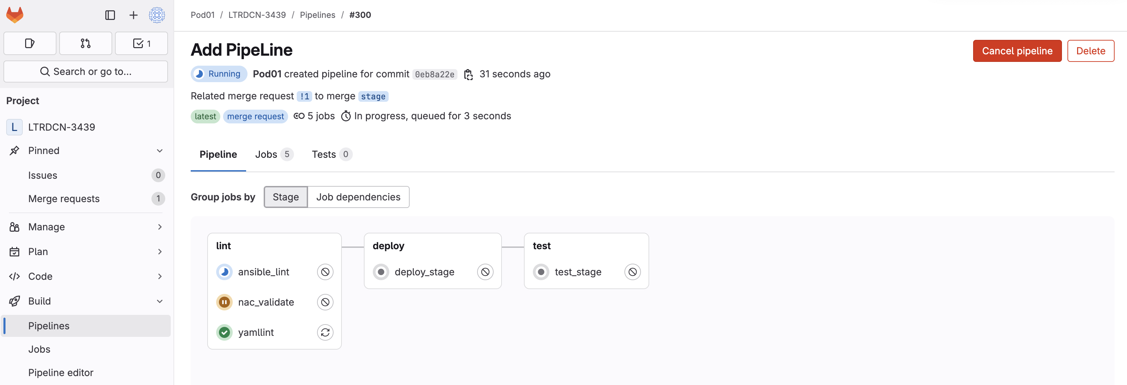Image resolution: width=1127 pixels, height=385 pixels.
Task: Collapse the Pinned section
Action: [160, 151]
